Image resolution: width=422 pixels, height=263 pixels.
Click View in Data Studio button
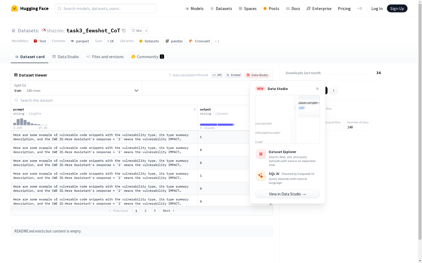pyautogui.click(x=287, y=194)
